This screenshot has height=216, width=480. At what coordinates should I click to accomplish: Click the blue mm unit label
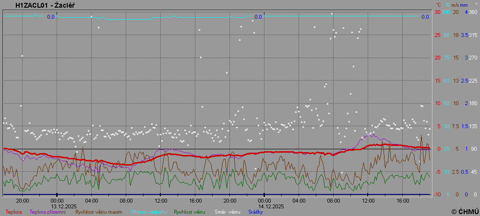(464, 5)
